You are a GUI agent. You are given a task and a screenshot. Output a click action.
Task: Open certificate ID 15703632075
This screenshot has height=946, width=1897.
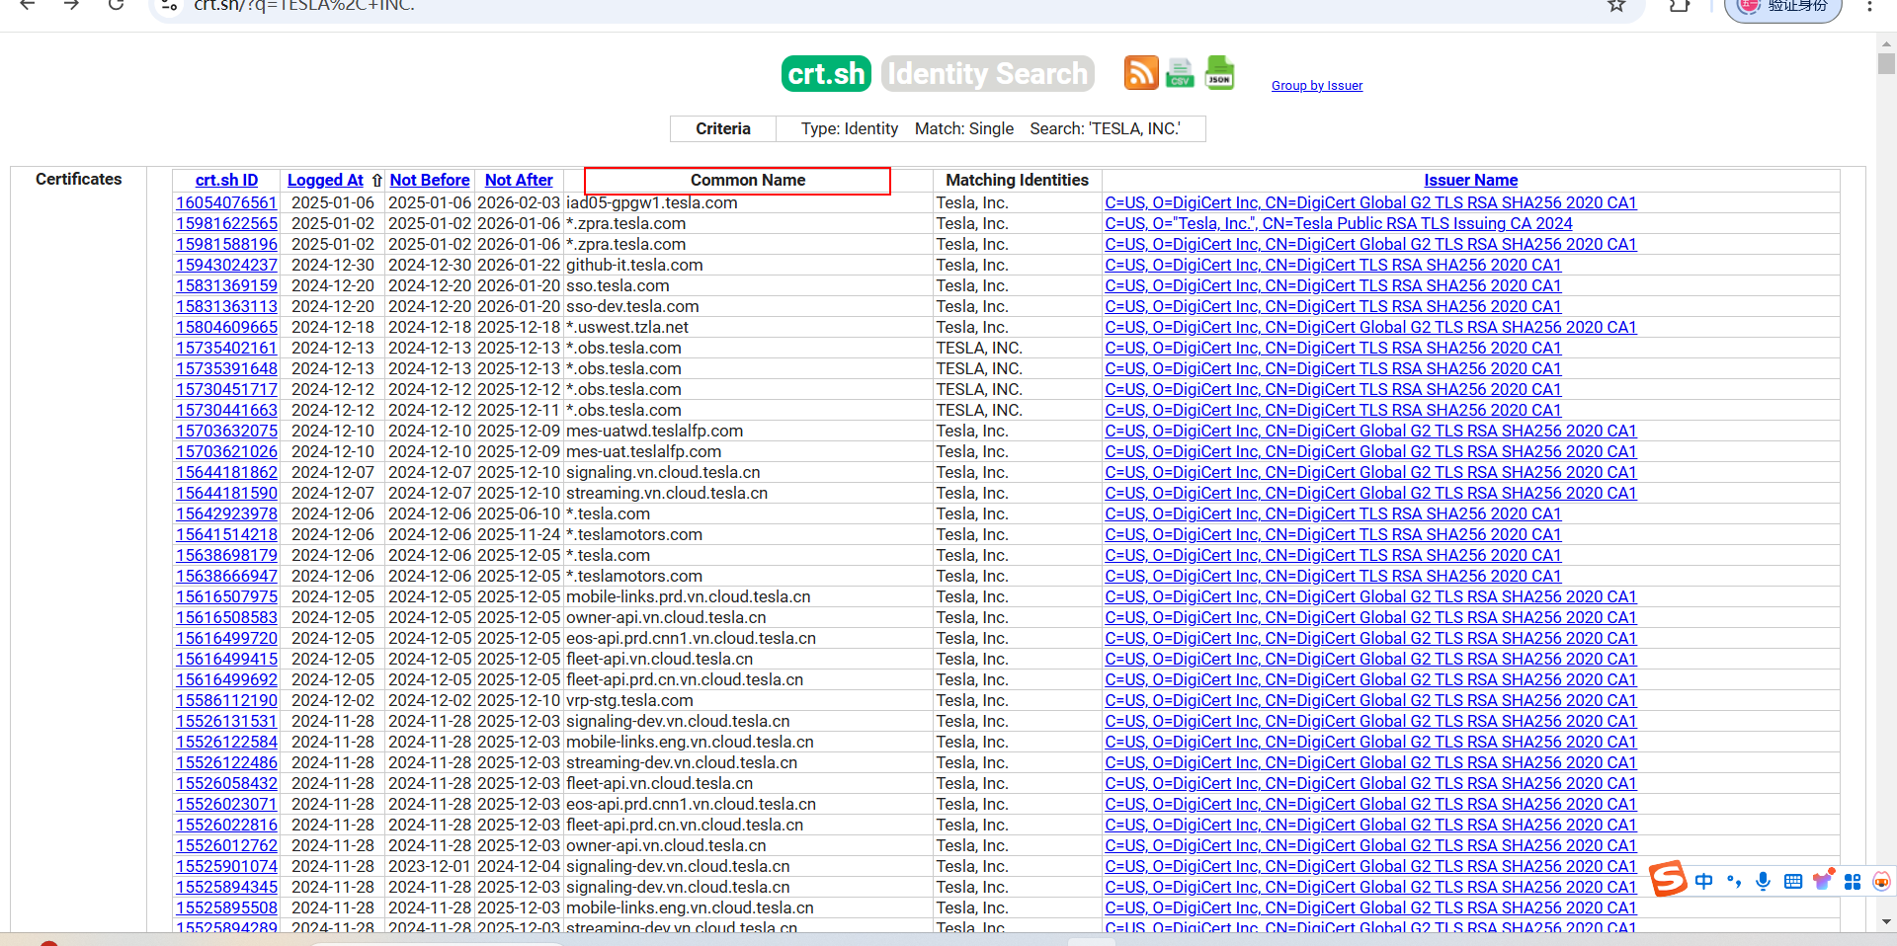point(226,431)
